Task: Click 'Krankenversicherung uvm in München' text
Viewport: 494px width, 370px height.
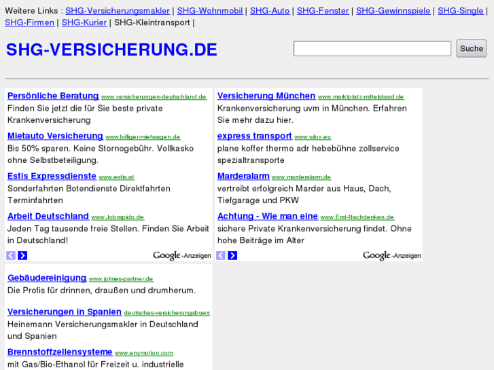Action: (312, 114)
